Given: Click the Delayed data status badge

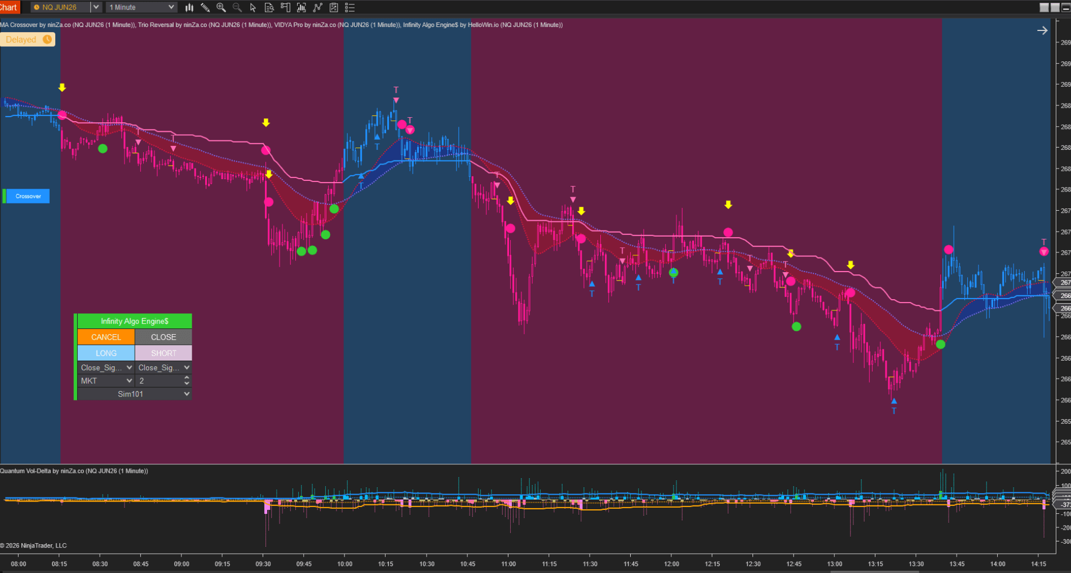Looking at the screenshot, I should (x=28, y=39).
